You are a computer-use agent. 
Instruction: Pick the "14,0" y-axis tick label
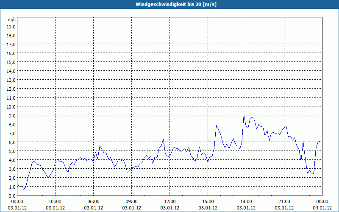point(11,71)
